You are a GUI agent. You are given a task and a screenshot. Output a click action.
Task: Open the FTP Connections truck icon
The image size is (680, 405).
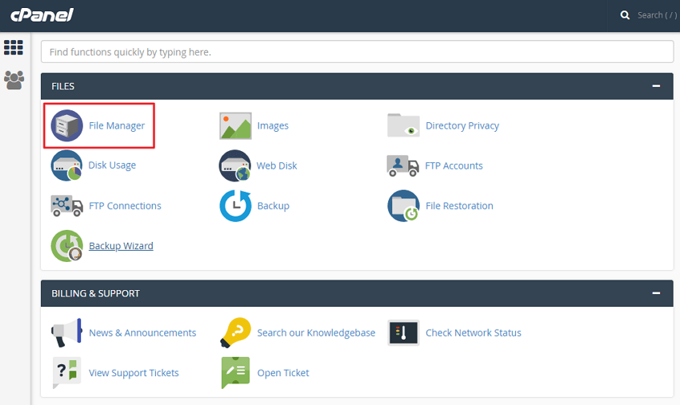pos(66,206)
